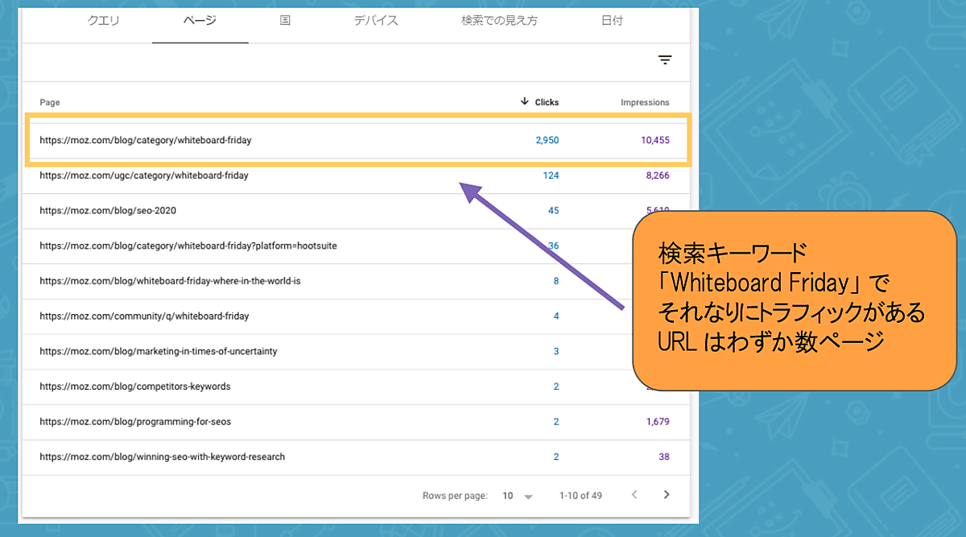Click the winning-seo-with-keyword-research row

pyautogui.click(x=162, y=457)
